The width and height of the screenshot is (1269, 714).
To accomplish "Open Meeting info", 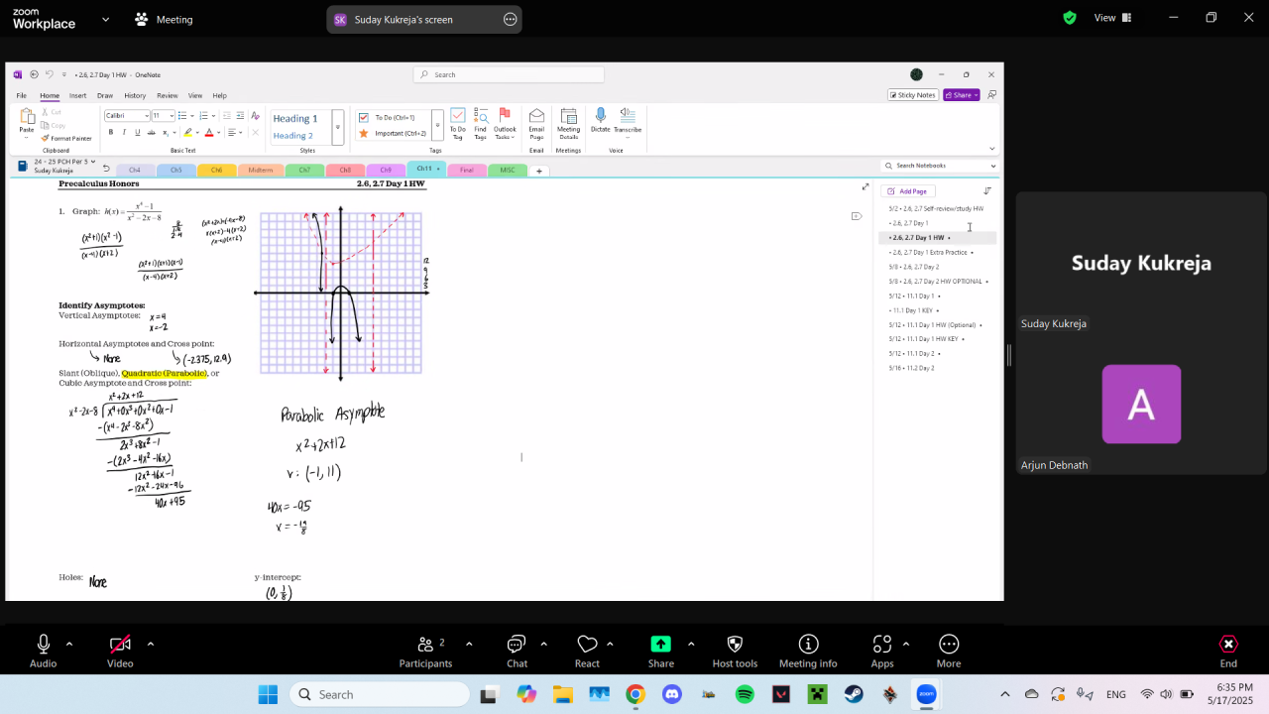I will pyautogui.click(x=808, y=651).
